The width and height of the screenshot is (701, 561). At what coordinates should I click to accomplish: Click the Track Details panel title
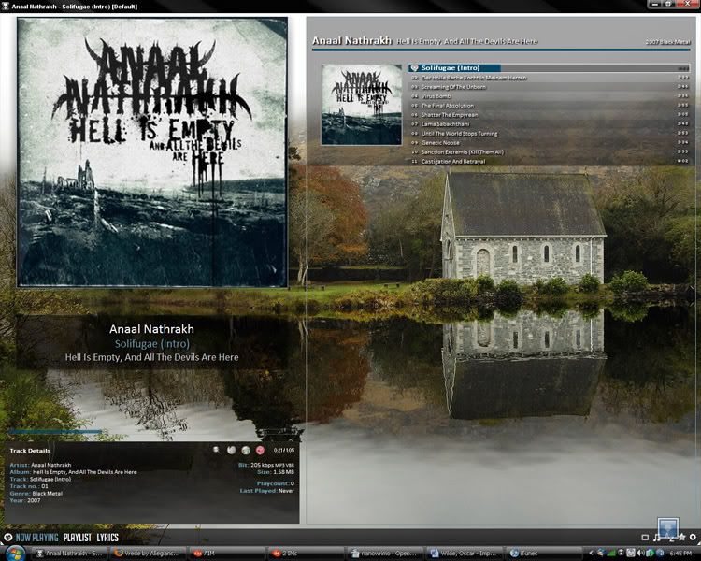tap(30, 451)
